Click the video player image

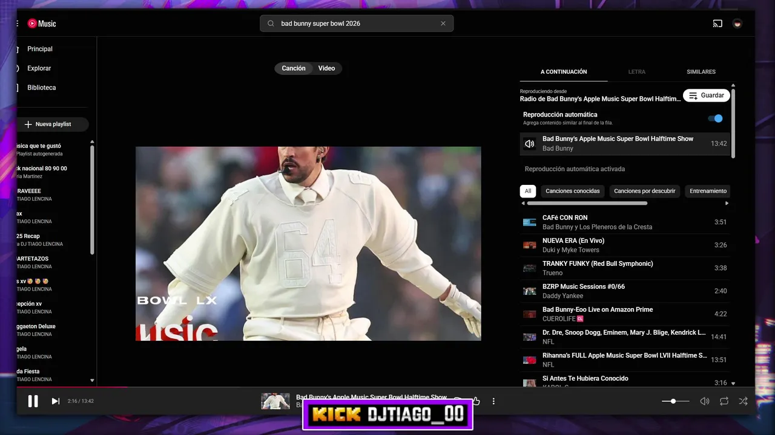(308, 243)
